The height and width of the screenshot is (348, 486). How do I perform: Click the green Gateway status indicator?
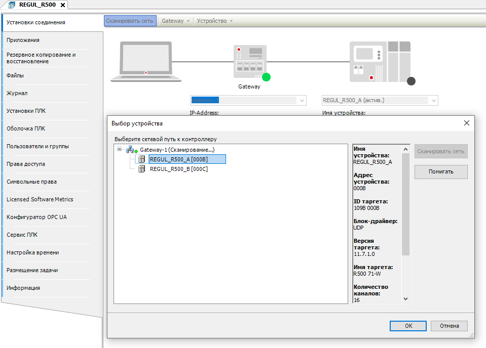point(266,77)
